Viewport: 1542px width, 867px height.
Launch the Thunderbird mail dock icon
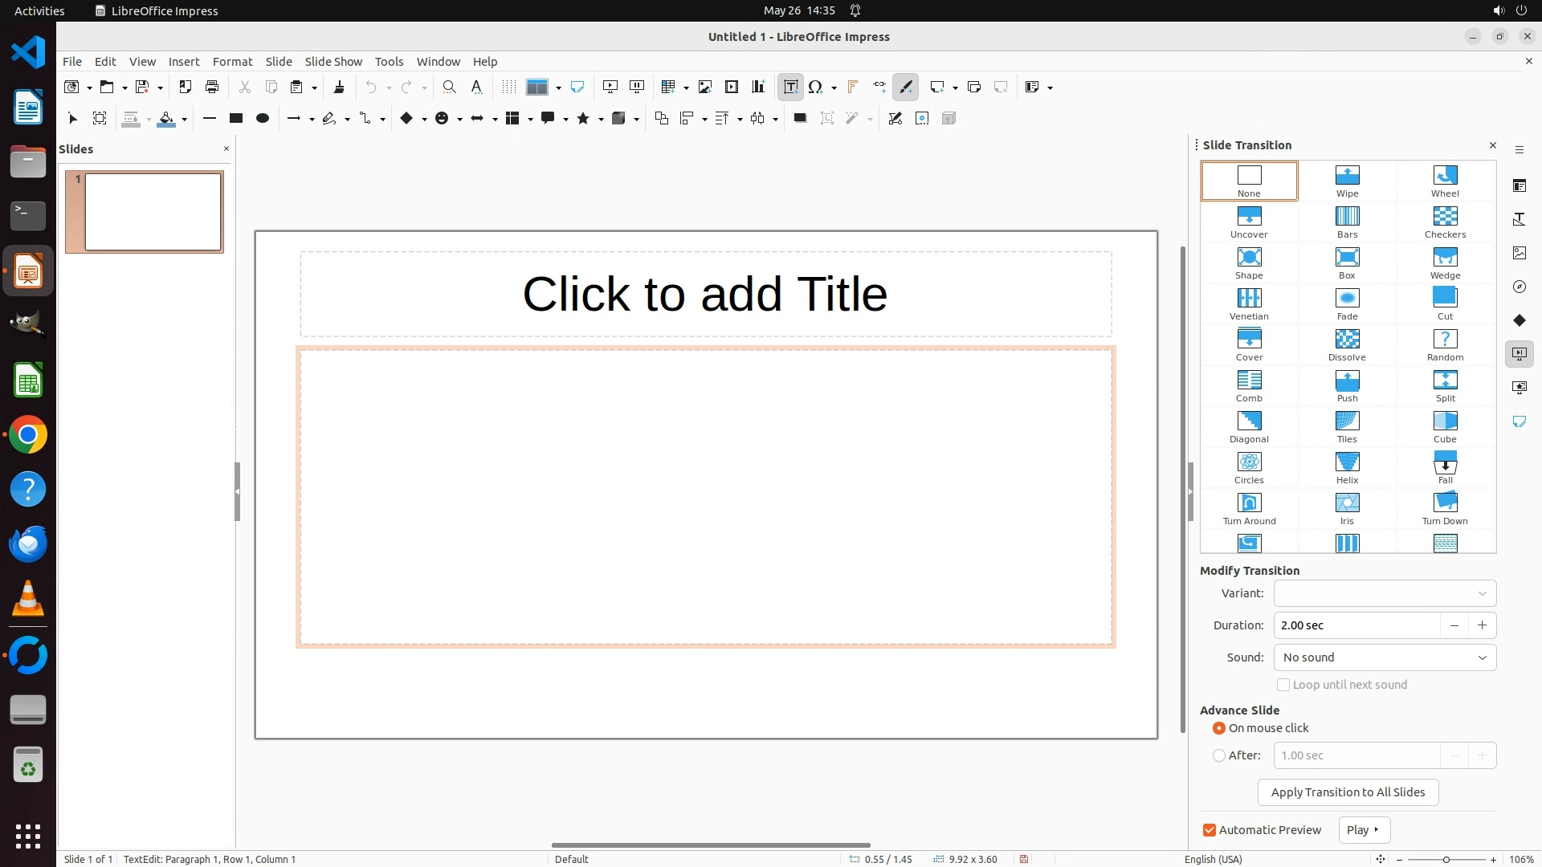[x=28, y=543]
